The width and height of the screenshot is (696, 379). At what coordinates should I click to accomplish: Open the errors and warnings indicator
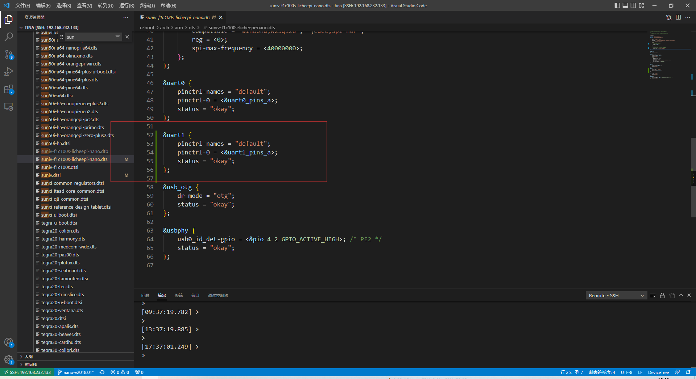click(x=120, y=372)
